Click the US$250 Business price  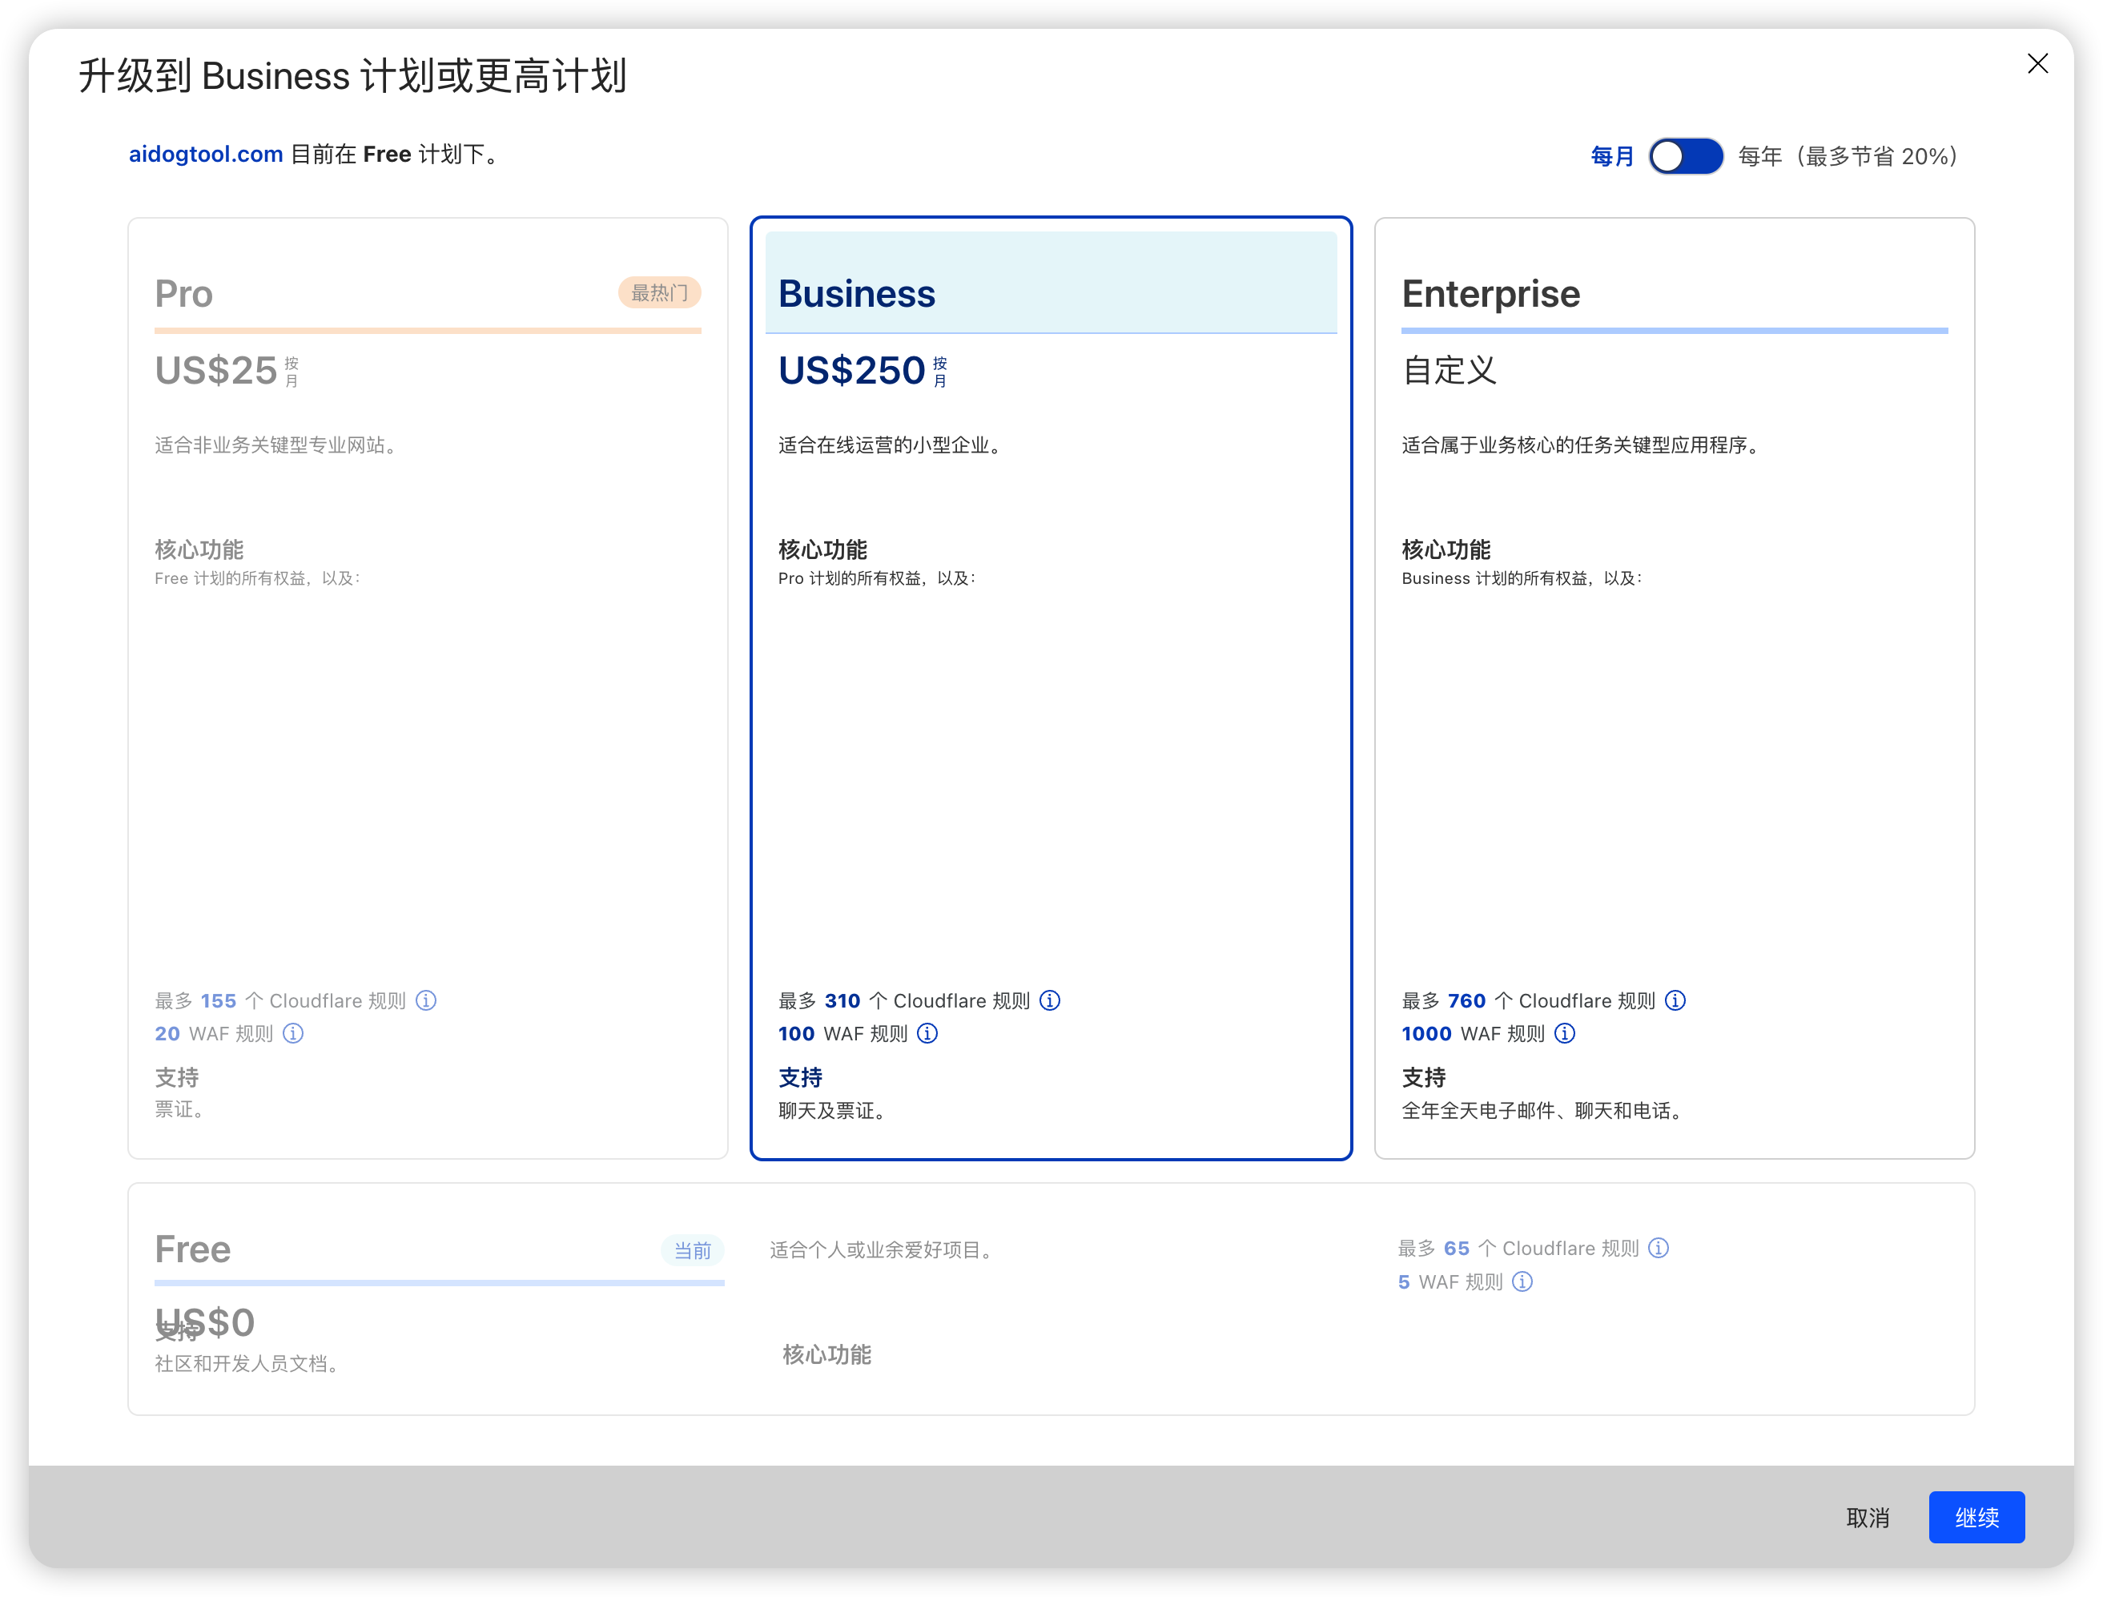[x=851, y=370]
